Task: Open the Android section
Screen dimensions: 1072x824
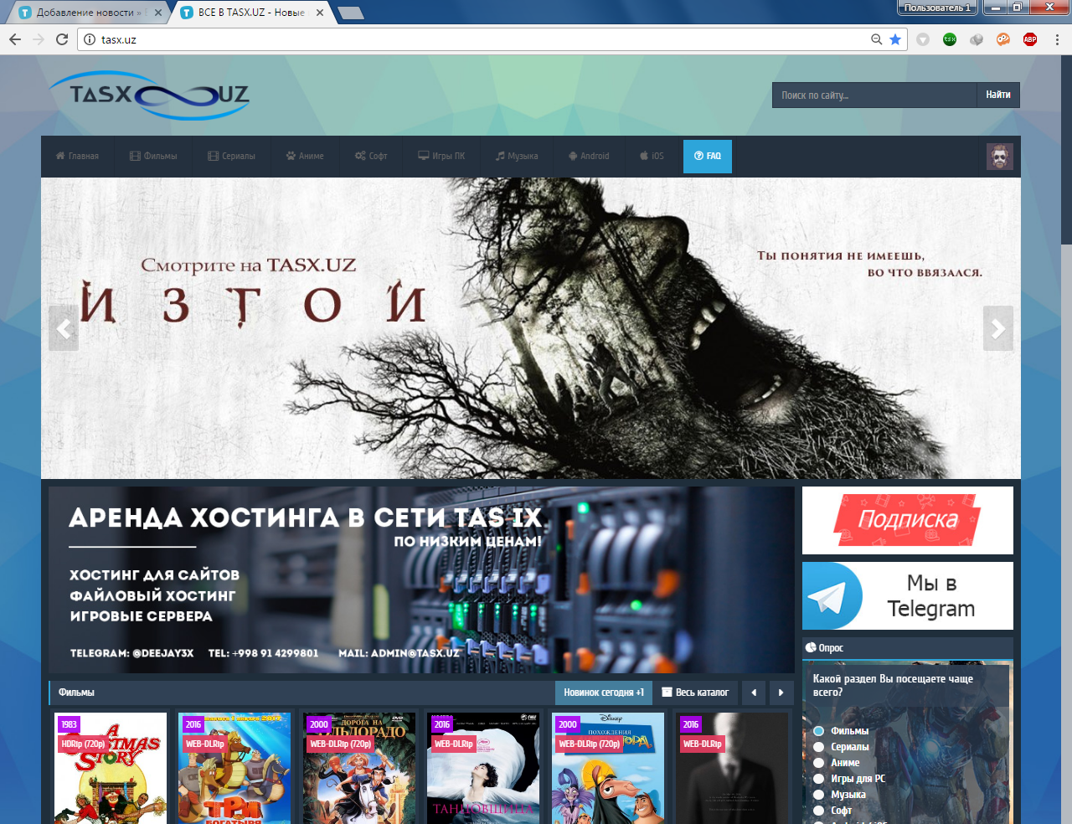Action: coord(589,157)
